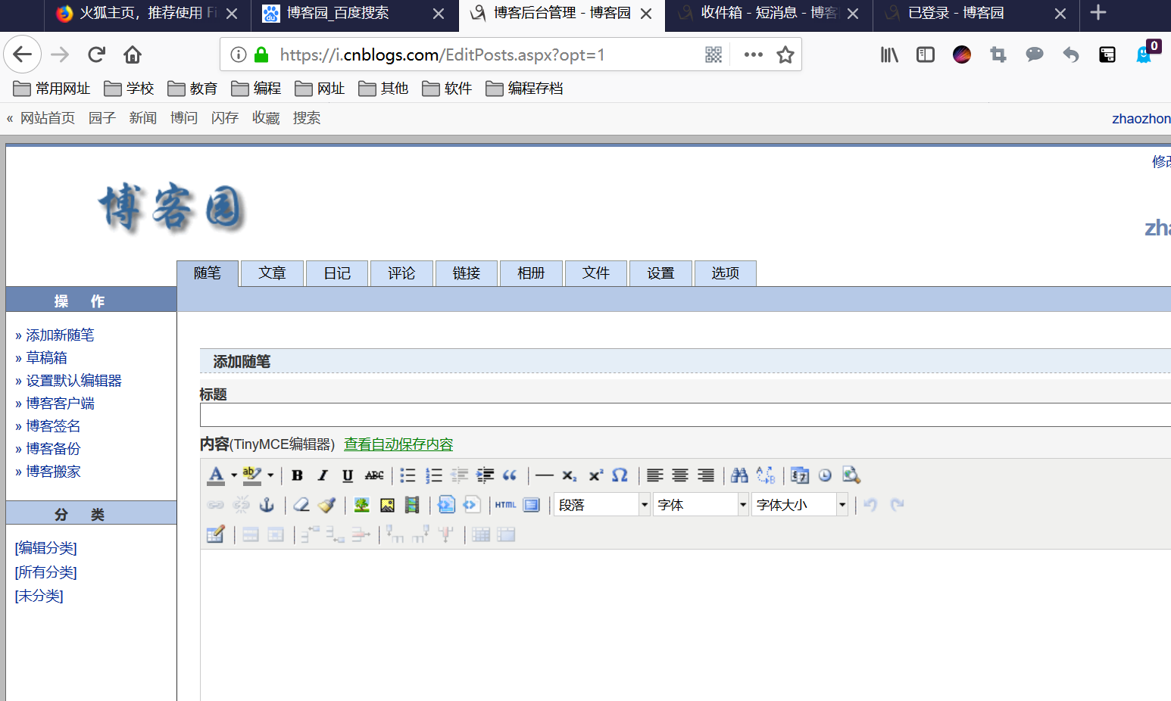Increase indent of paragraph

tap(486, 475)
